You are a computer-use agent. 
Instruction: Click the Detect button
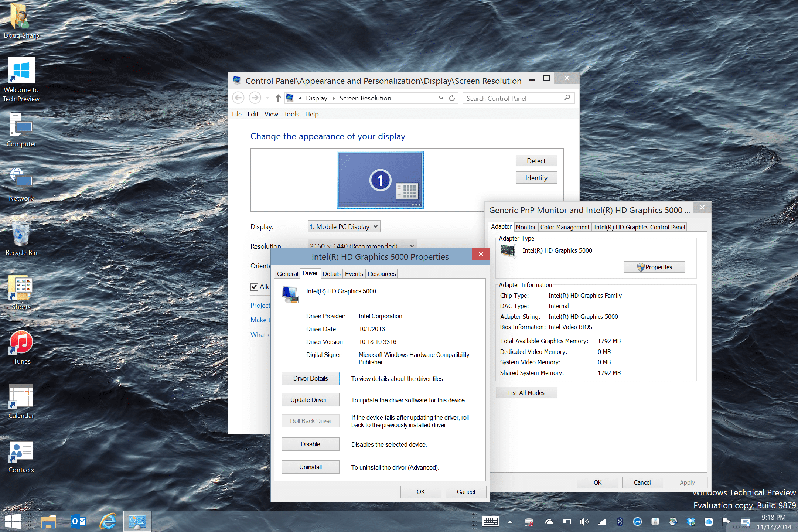(536, 161)
